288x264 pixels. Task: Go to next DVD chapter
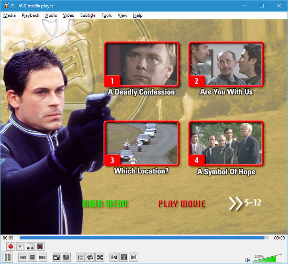point(134,257)
